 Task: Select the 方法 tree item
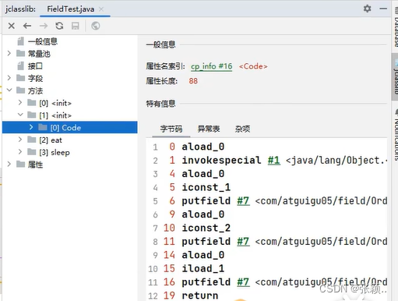[x=35, y=90]
